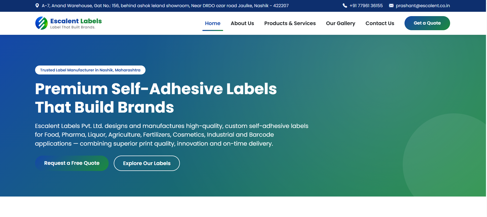Open Products & Services menu
Screen dimensions: 487x217
[290, 23]
